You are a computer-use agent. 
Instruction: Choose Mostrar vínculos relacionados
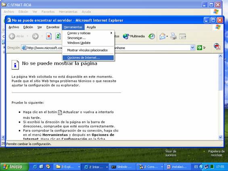pos(88,50)
